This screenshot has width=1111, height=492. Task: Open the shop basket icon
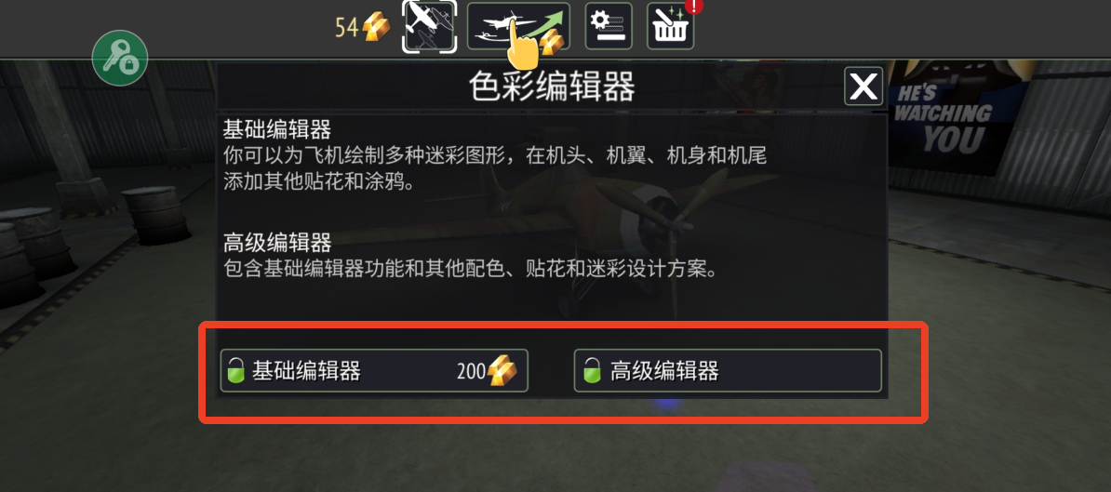click(x=670, y=26)
